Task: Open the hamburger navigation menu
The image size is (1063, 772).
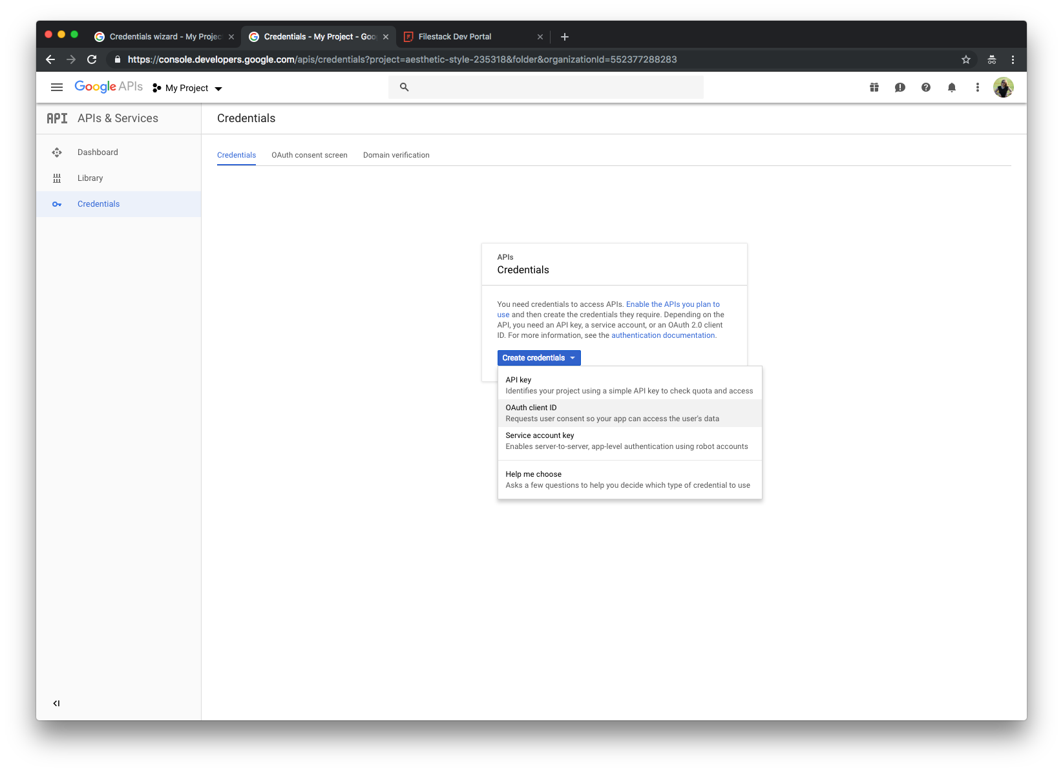Action: 57,87
